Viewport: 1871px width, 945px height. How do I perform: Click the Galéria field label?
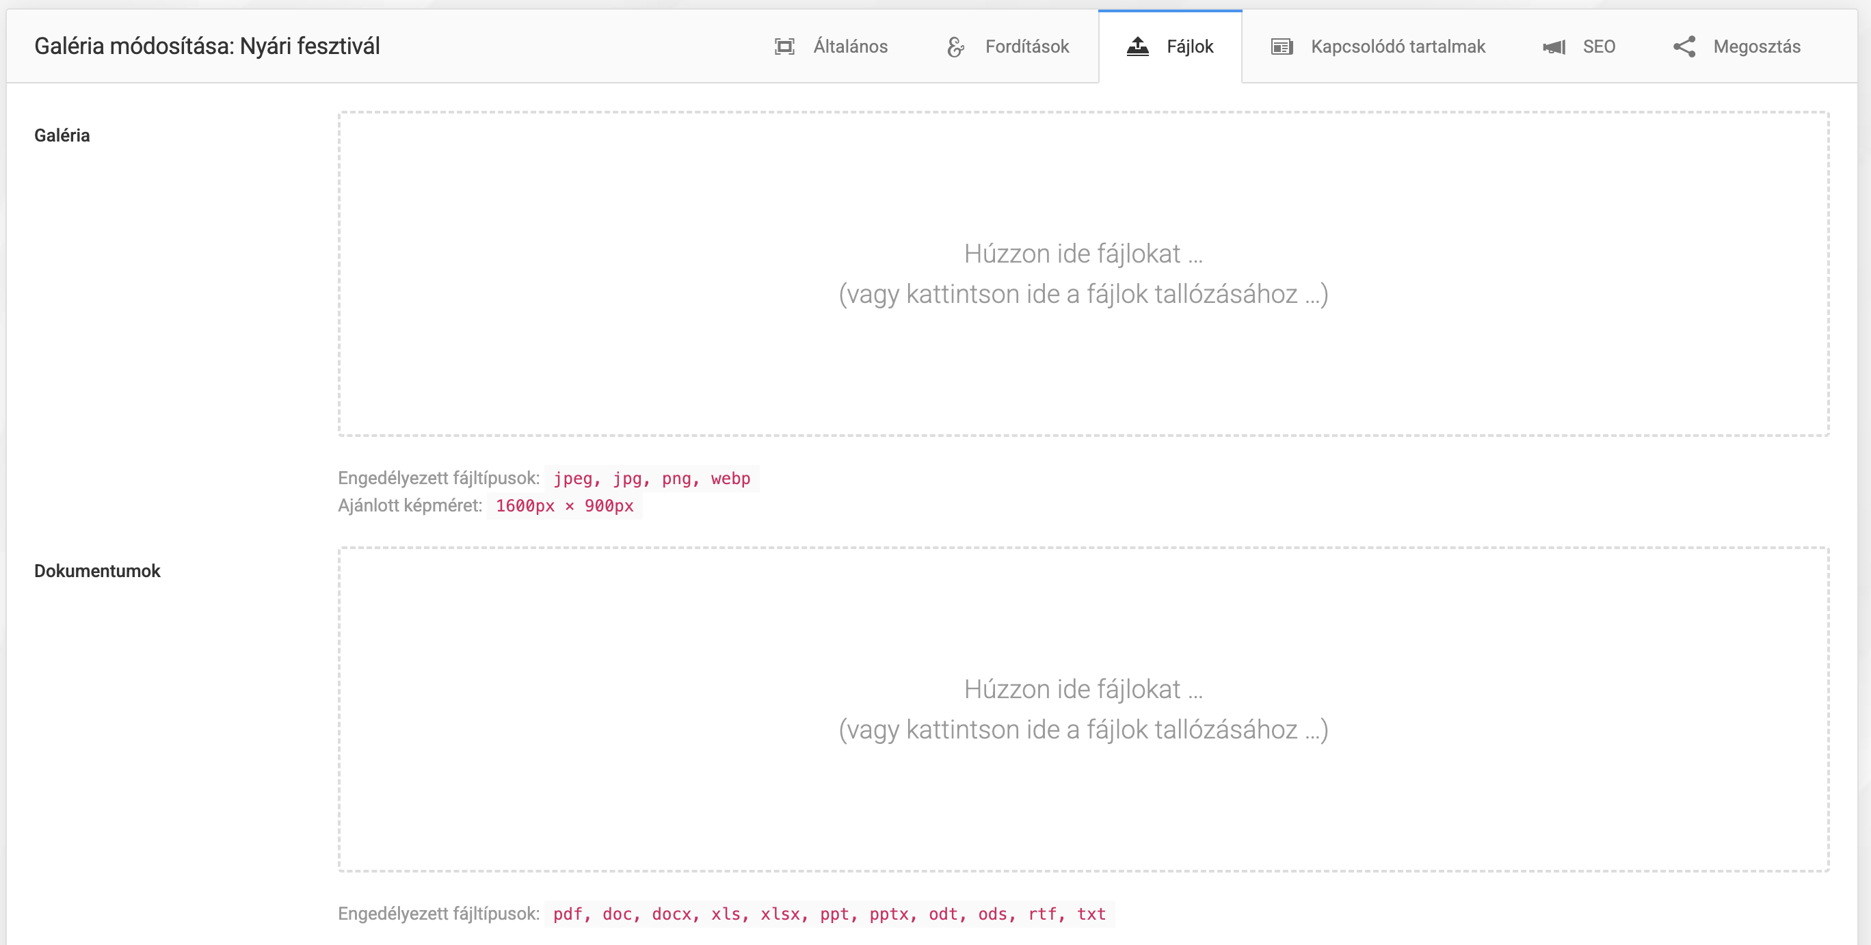[x=62, y=136]
